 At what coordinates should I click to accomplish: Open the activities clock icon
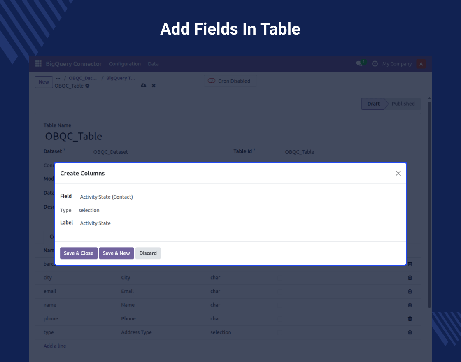pyautogui.click(x=375, y=63)
